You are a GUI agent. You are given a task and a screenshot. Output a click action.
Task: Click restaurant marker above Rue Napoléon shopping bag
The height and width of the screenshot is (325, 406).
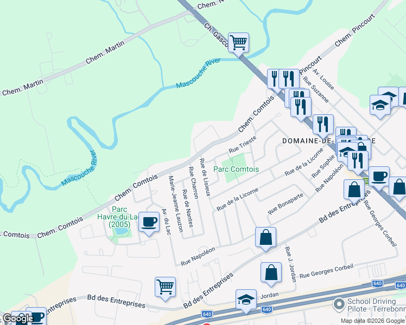click(x=358, y=161)
